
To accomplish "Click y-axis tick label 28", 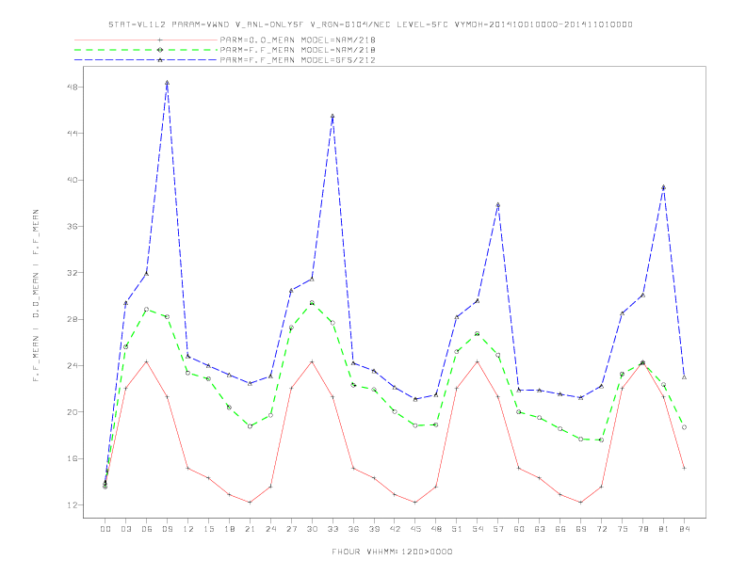I will (x=73, y=319).
